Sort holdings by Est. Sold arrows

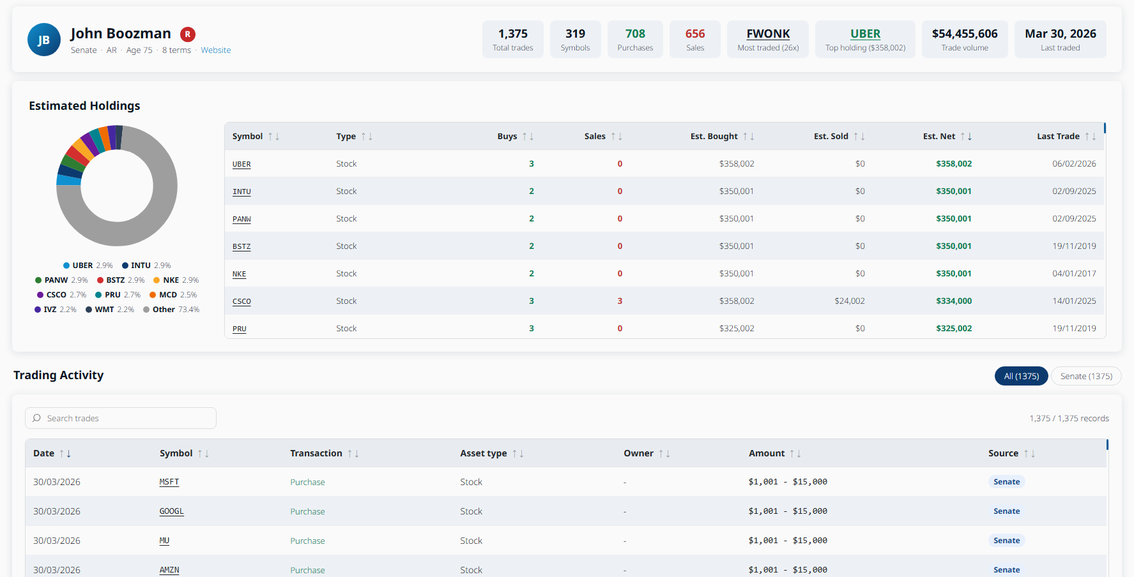859,137
